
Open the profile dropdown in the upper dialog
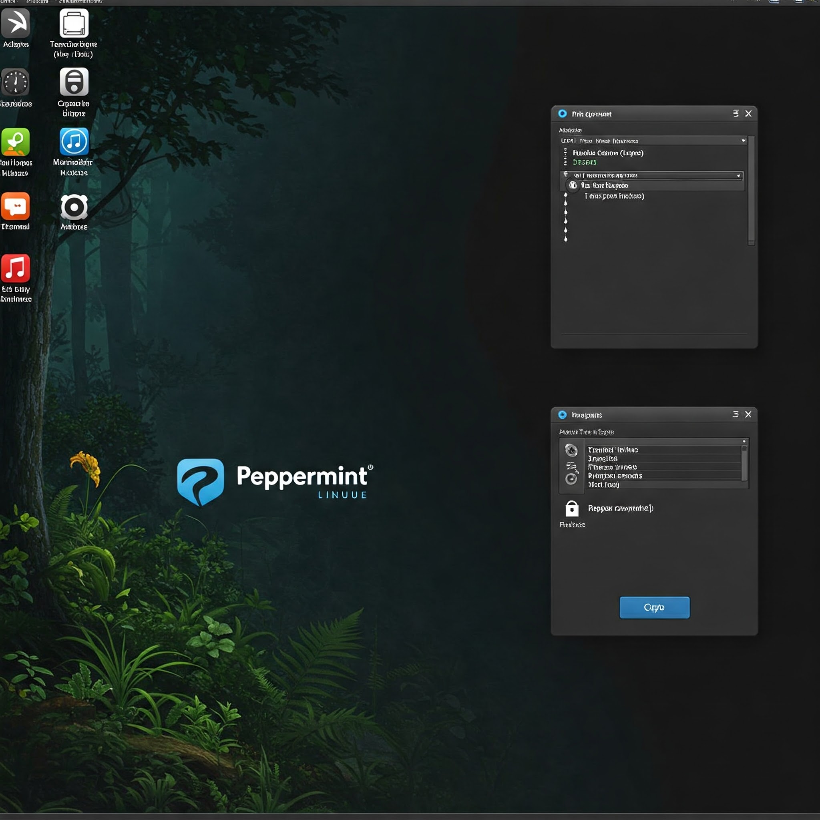coord(743,141)
